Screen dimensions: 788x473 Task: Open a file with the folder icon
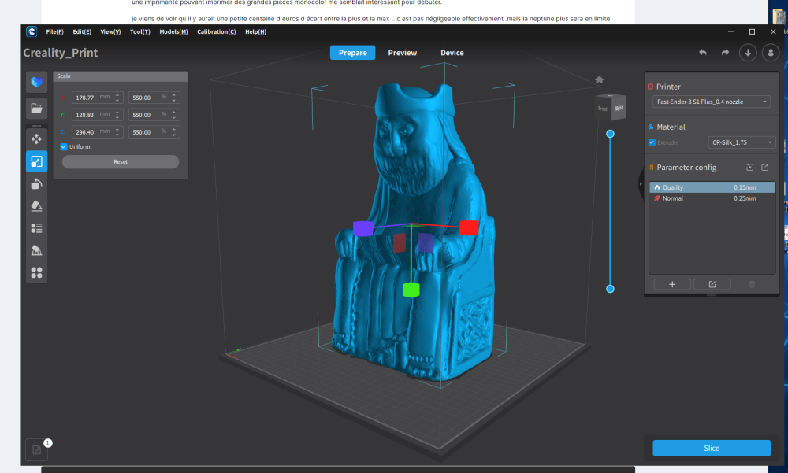pos(37,108)
